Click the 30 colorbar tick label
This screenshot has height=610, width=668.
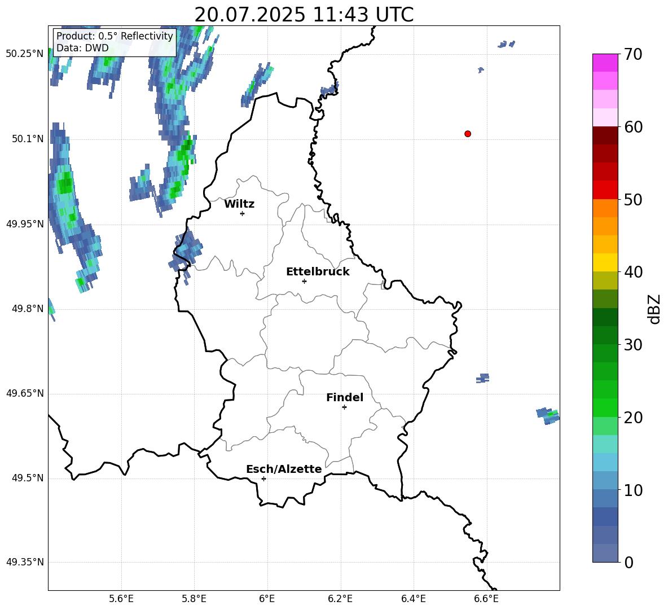point(633,345)
